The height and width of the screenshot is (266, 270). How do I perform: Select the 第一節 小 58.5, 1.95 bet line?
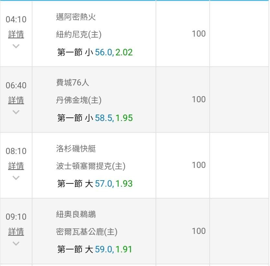[x=95, y=118]
